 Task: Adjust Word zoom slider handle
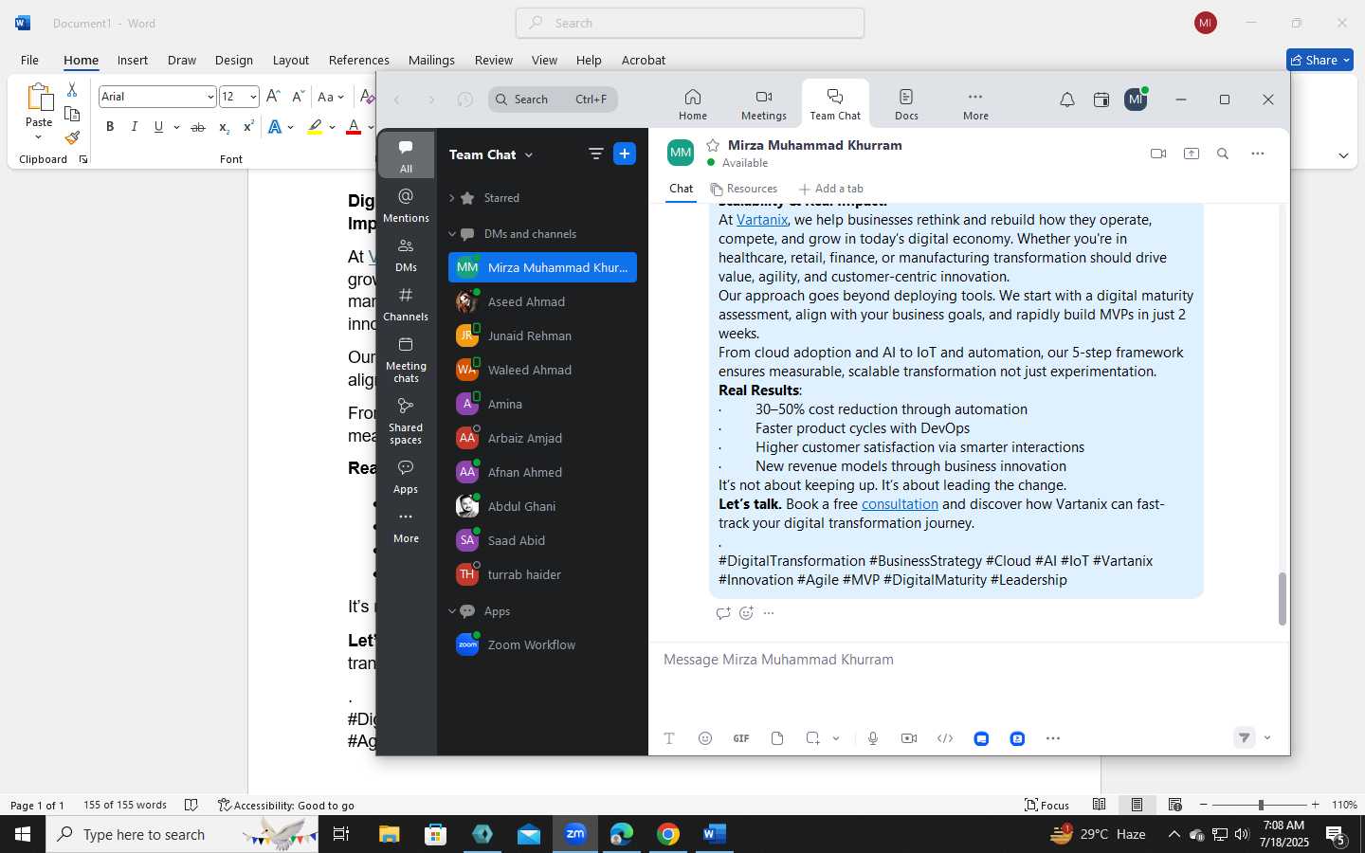[1261, 805]
